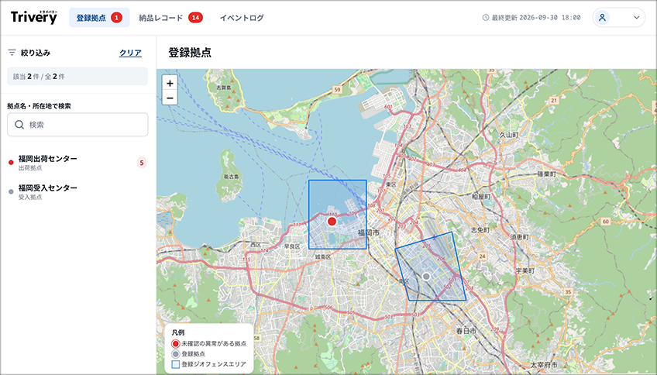Select 福岡出荷センター in the list

point(77,163)
